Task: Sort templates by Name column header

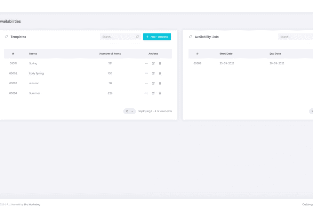Action: (x=33, y=54)
